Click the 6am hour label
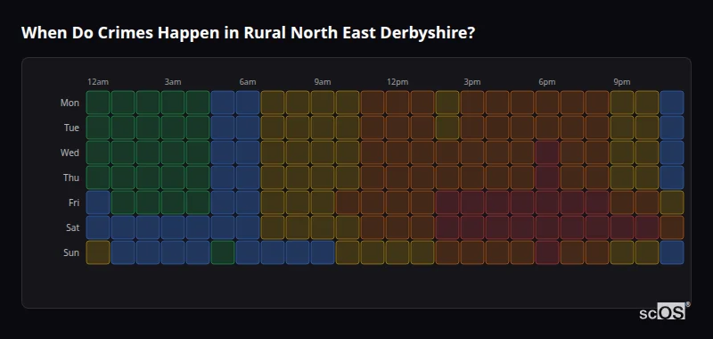 point(248,82)
